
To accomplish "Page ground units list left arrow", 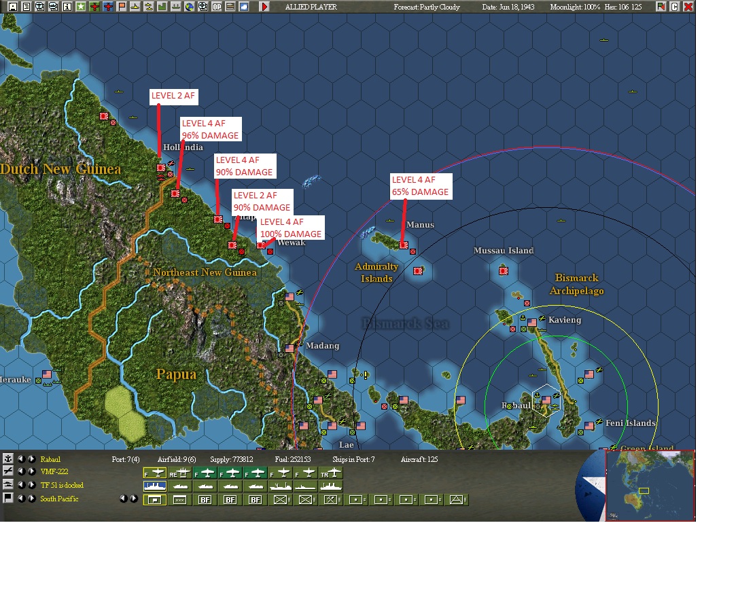I will pos(124,499).
